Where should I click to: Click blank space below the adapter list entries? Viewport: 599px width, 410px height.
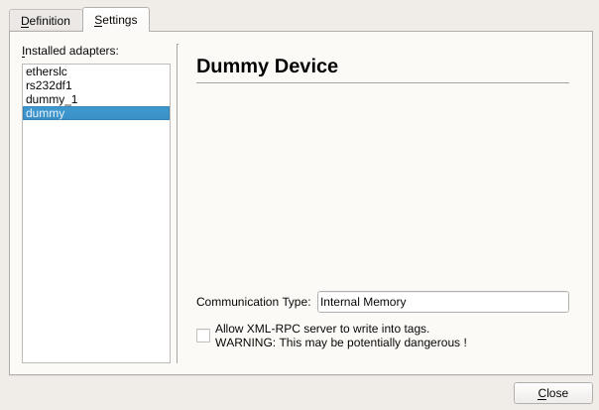pos(95,248)
